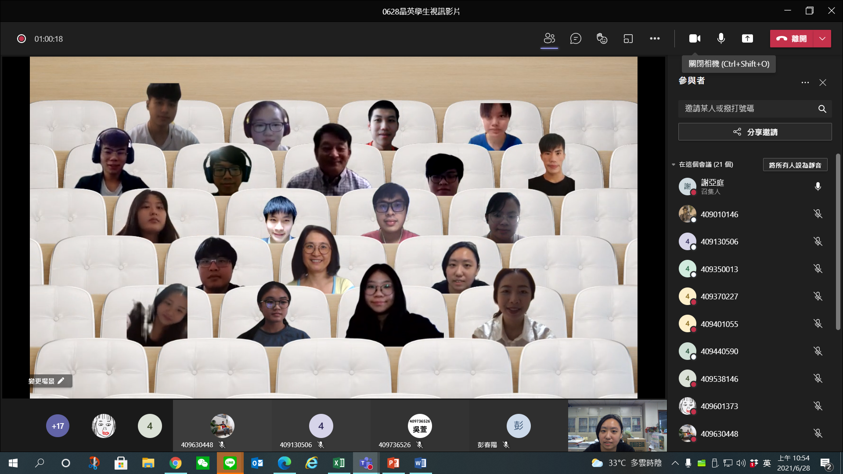Screen dimensions: 843x474
Task: Click the self-view video thumbnail
Action: pos(617,426)
